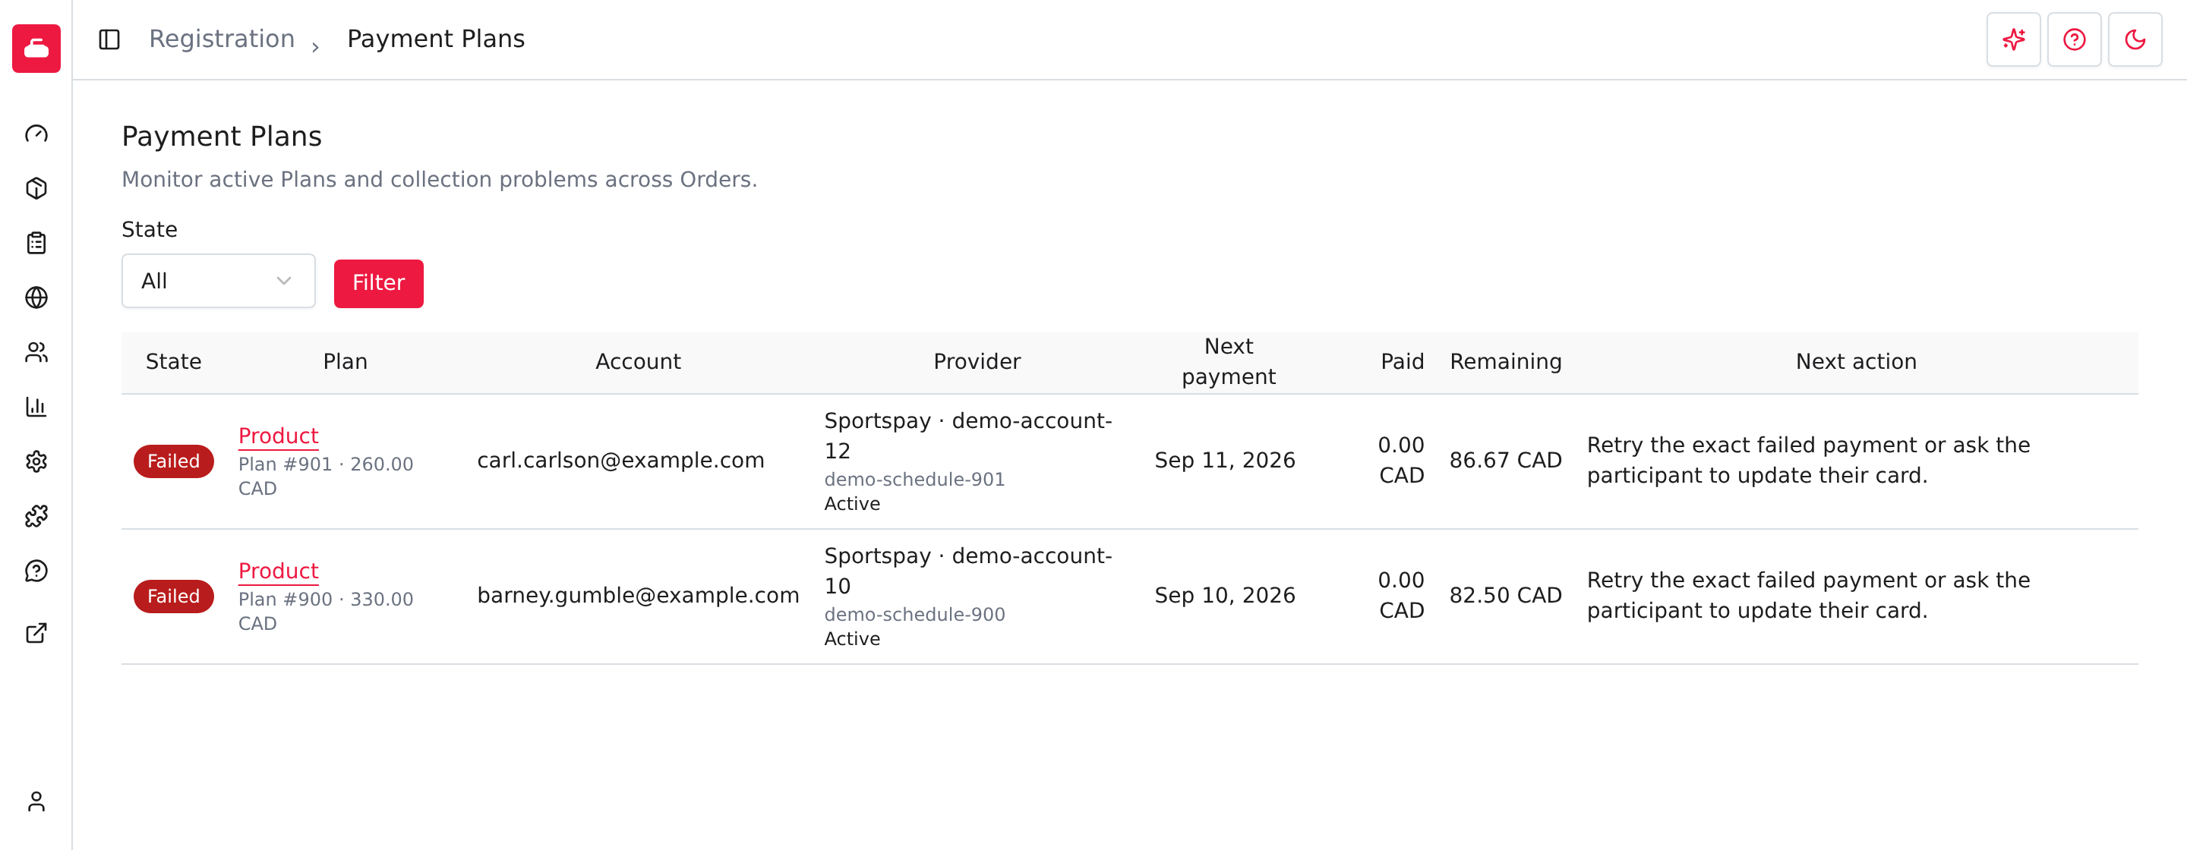This screenshot has width=2187, height=850.
Task: Click the question mark help button in header
Action: (x=2074, y=39)
